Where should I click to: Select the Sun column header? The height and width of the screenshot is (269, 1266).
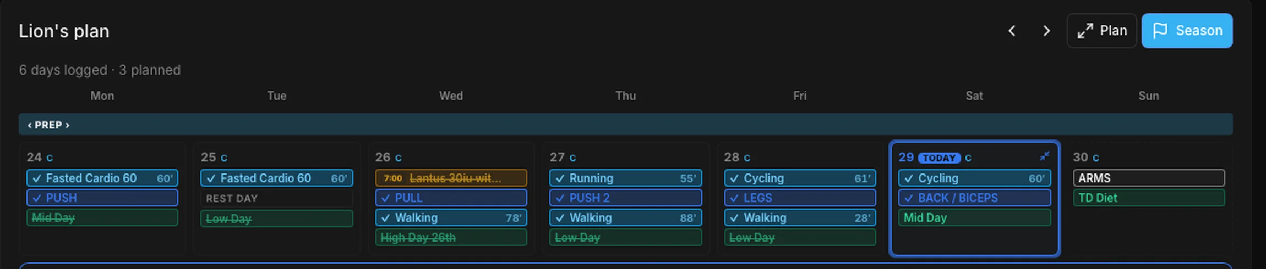[1149, 96]
